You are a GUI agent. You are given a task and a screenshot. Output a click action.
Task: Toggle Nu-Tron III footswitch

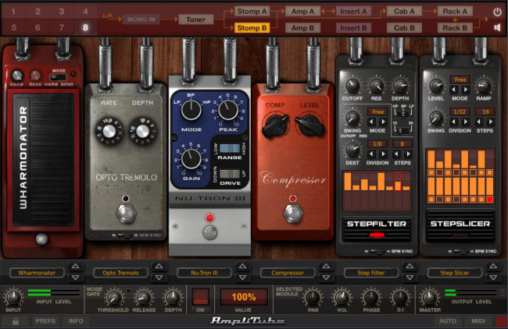[x=209, y=232]
